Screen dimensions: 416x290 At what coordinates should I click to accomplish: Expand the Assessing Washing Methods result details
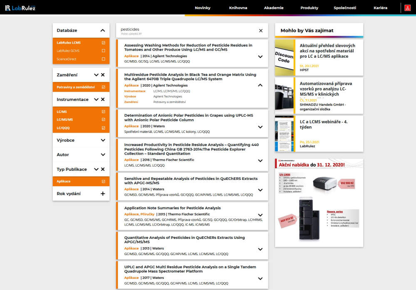(260, 57)
